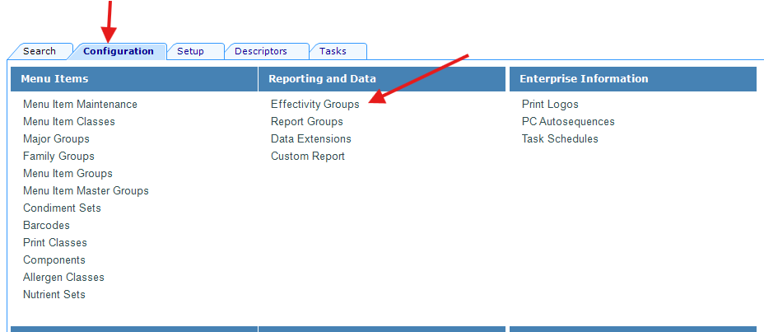Open Data Extensions link

[x=310, y=139]
